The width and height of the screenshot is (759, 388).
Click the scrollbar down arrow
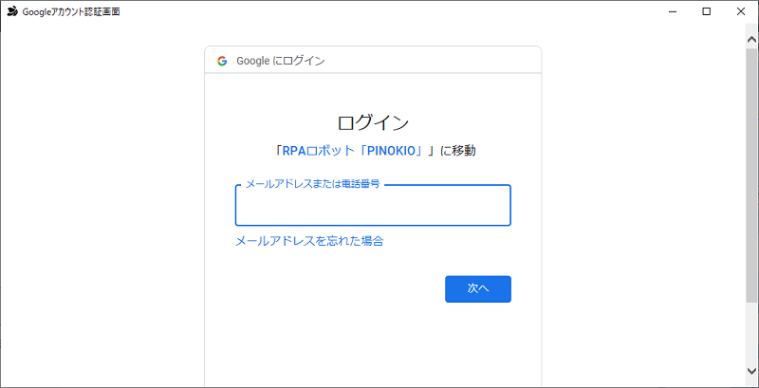[751, 371]
